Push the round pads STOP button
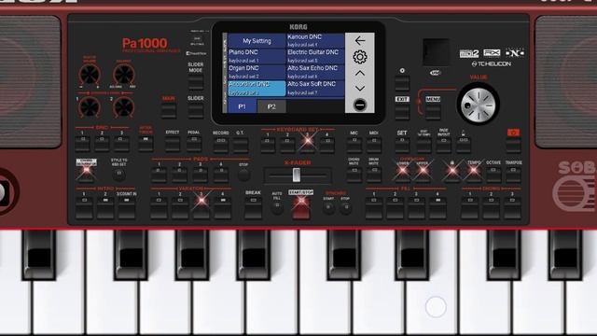 pos(243,175)
